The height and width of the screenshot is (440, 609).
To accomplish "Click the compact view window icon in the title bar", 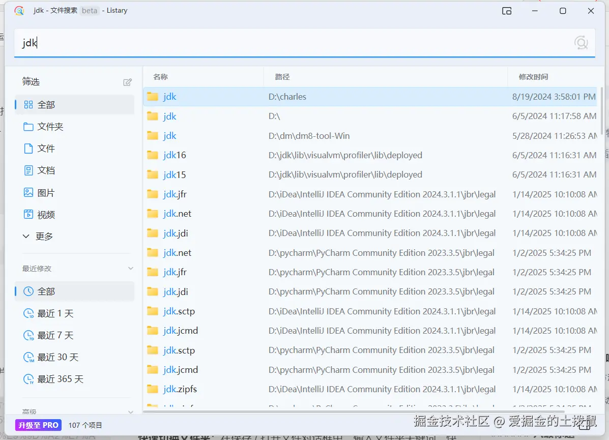I will coord(506,11).
